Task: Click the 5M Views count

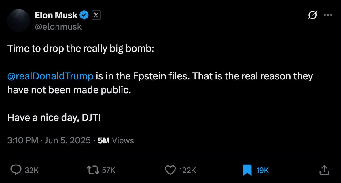Action: [116, 140]
